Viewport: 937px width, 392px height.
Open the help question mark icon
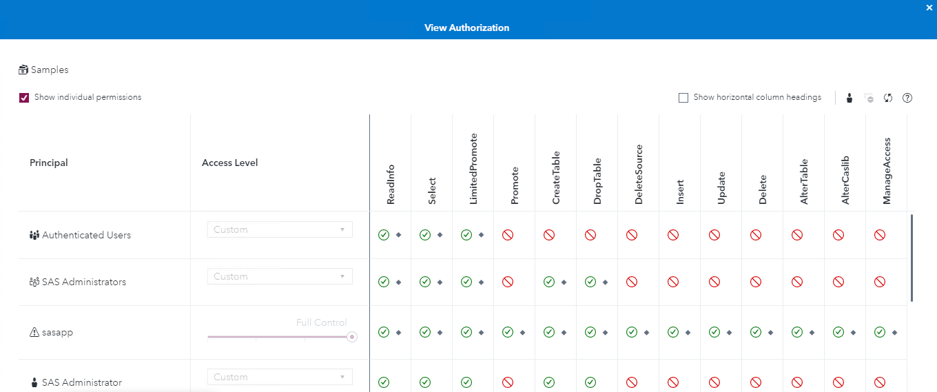(x=907, y=98)
